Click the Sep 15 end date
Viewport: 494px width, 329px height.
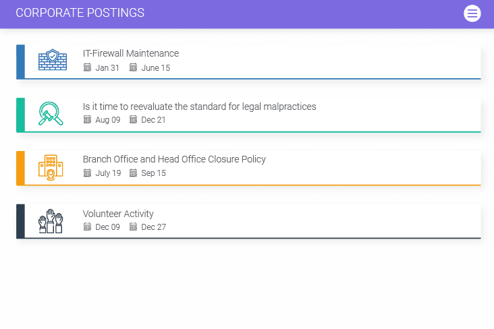(153, 173)
